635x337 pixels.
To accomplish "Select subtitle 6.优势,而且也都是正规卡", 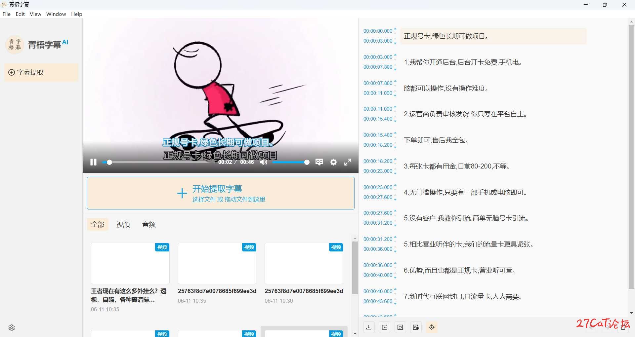I will (x=493, y=270).
